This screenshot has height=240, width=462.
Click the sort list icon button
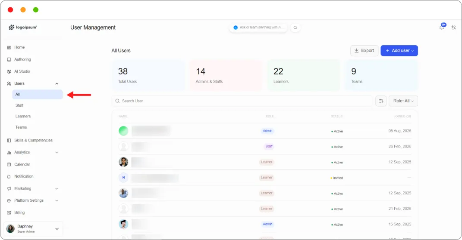(x=381, y=101)
